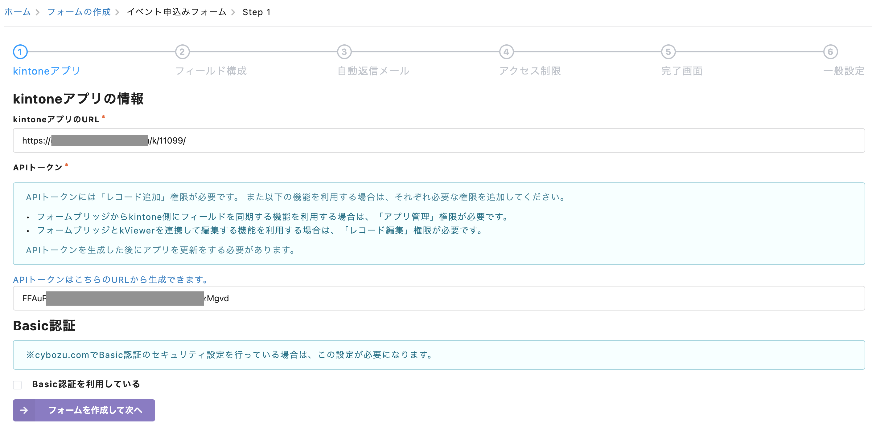Enable Basic認証を利用している checkbox
Image resolution: width=872 pixels, height=427 pixels.
pos(17,385)
